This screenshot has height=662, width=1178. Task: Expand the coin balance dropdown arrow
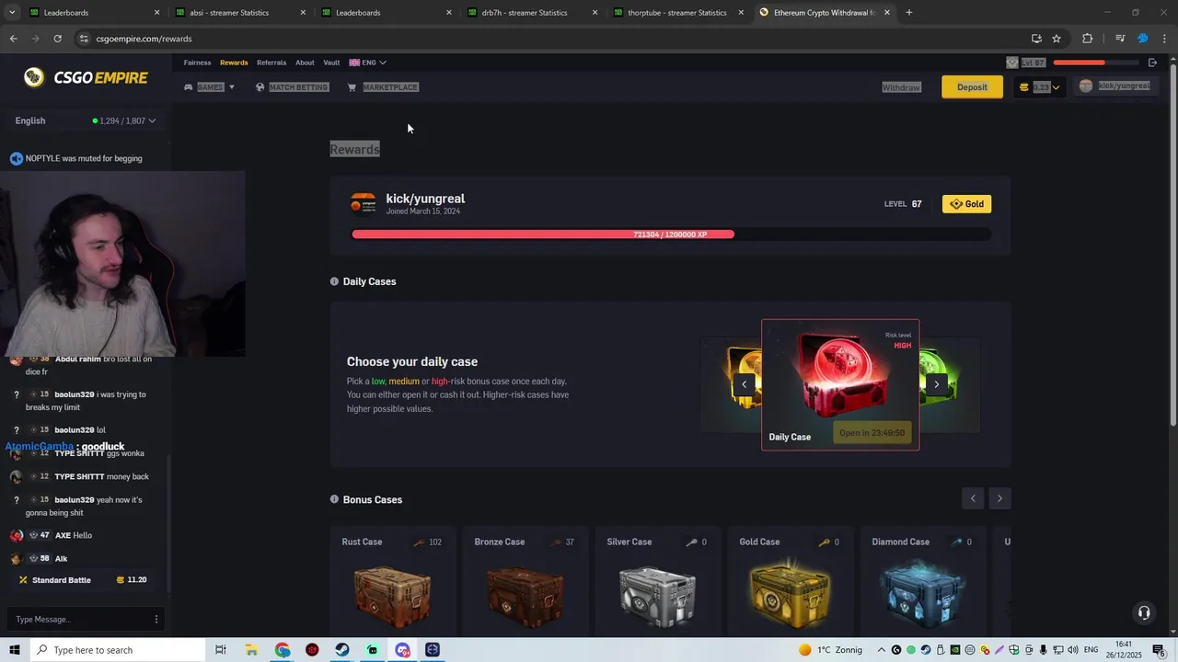pyautogui.click(x=1056, y=87)
